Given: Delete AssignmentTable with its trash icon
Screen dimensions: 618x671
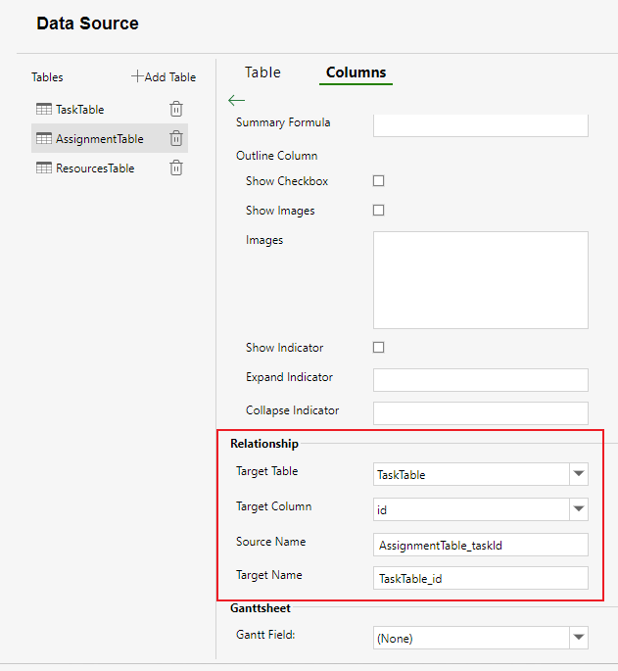Looking at the screenshot, I should point(176,138).
